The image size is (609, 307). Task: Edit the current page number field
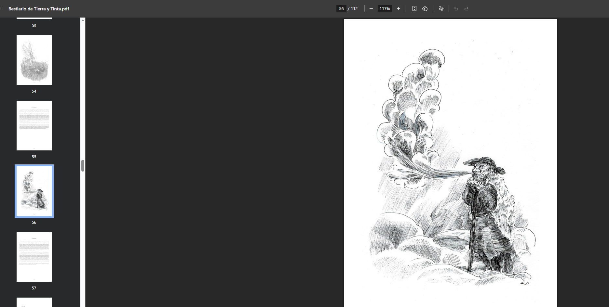[x=341, y=9]
